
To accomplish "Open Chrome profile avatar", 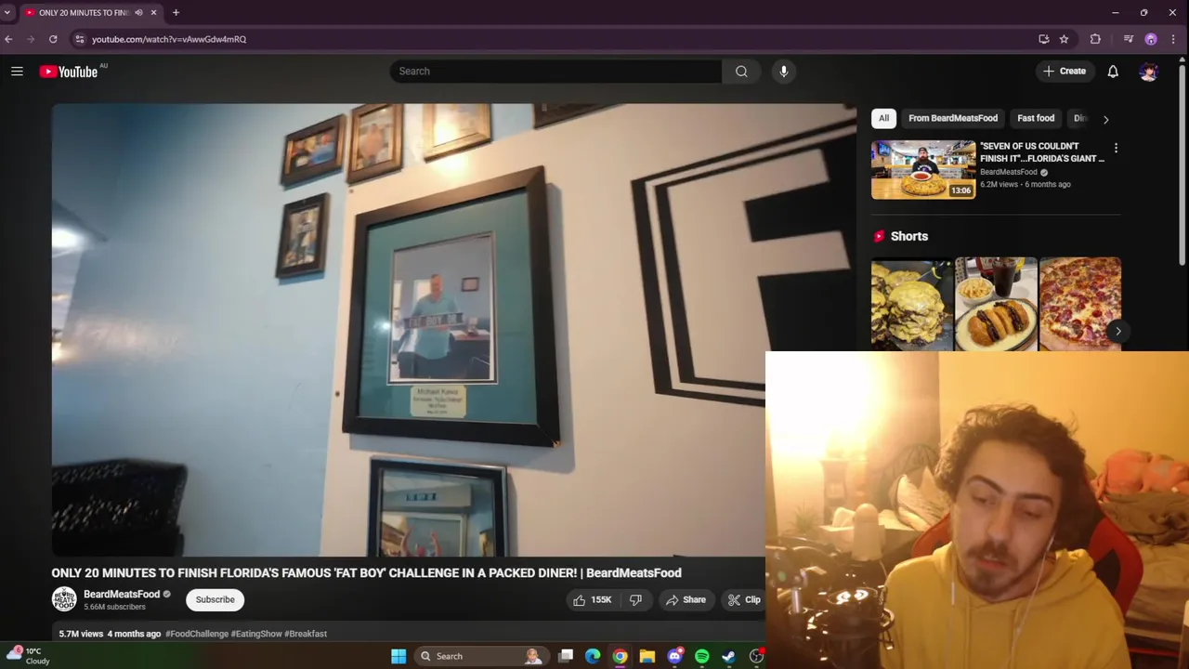I will click(1151, 39).
